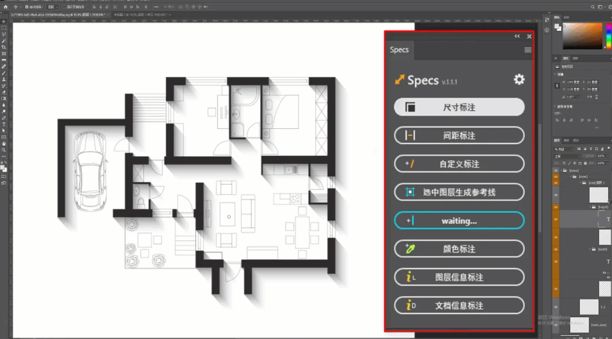The height and width of the screenshot is (339, 612).
Task: Hide the [sizes] group layer
Action: click(556, 177)
